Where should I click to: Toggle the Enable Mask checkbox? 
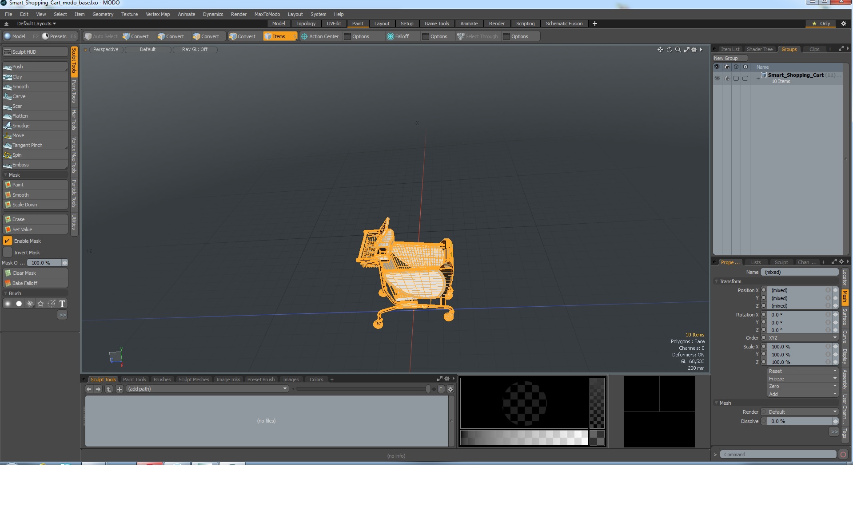(8, 241)
